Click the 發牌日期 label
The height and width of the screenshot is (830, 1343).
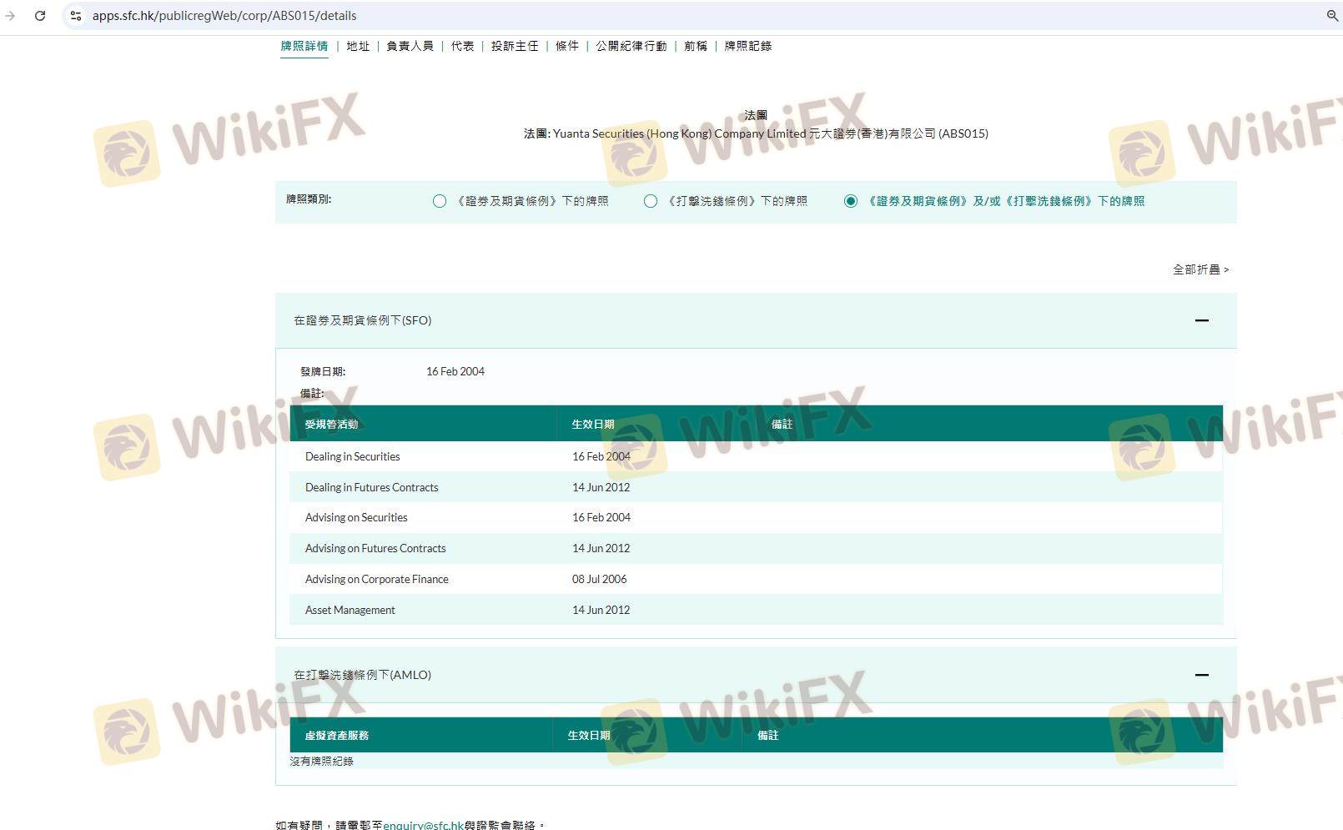323,371
